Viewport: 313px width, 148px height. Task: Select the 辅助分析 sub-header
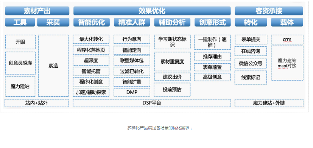point(172,22)
